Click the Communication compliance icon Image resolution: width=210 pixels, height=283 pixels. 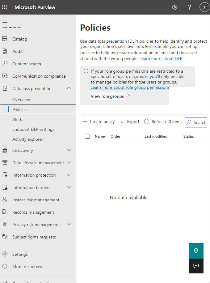(x=5, y=76)
